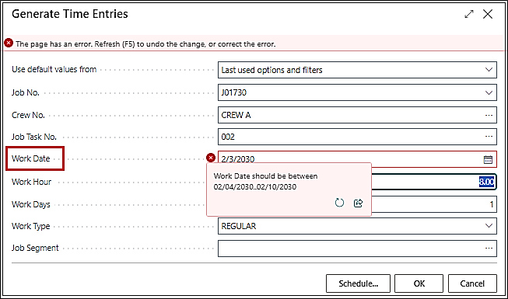Click the 'Use default values from' label
The height and width of the screenshot is (299, 508).
click(54, 70)
